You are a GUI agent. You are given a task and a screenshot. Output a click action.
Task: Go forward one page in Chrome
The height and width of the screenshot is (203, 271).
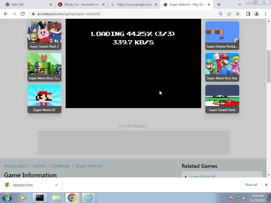pyautogui.click(x=14, y=14)
